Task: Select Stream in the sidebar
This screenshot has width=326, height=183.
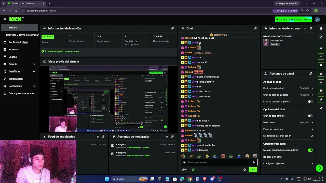Action: point(20,28)
